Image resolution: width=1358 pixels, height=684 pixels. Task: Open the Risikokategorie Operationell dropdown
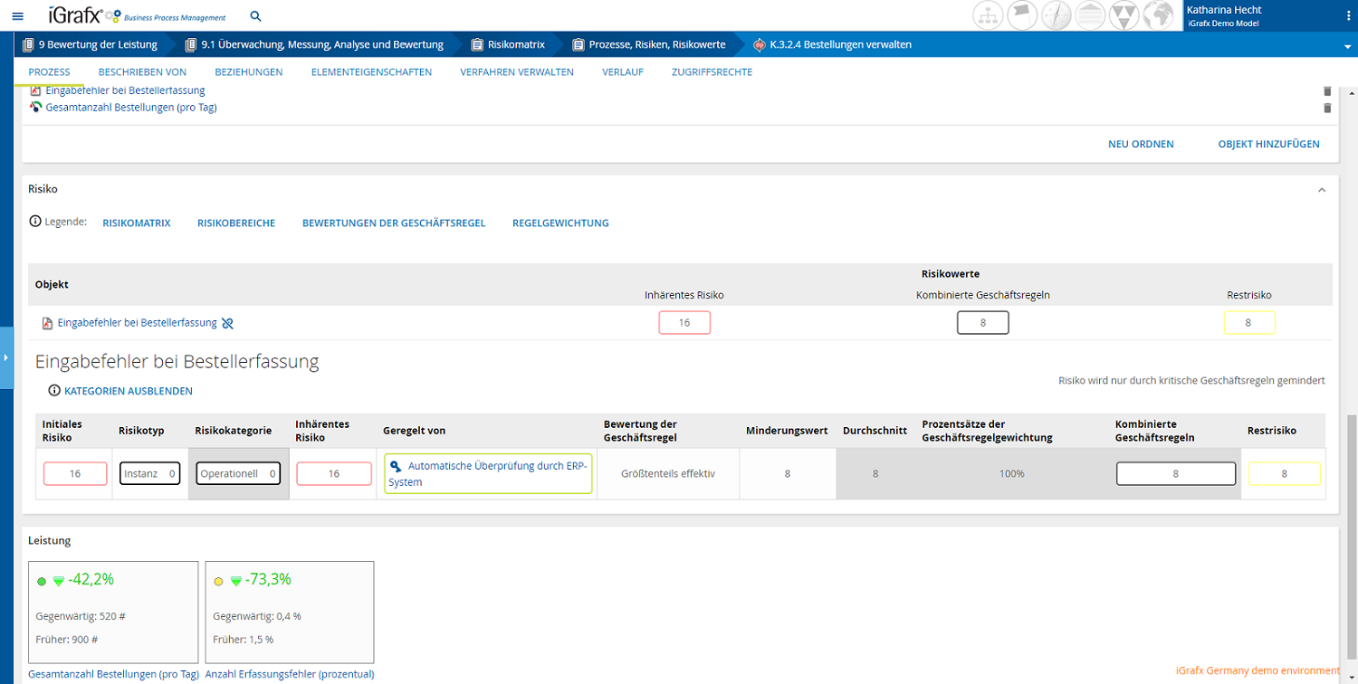[239, 473]
